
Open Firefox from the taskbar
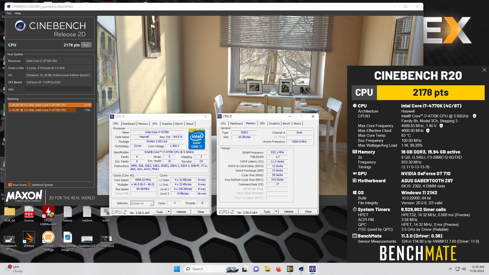click(279, 269)
